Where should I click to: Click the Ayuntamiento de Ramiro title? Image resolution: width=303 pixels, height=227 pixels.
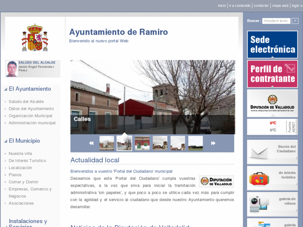(x=118, y=32)
